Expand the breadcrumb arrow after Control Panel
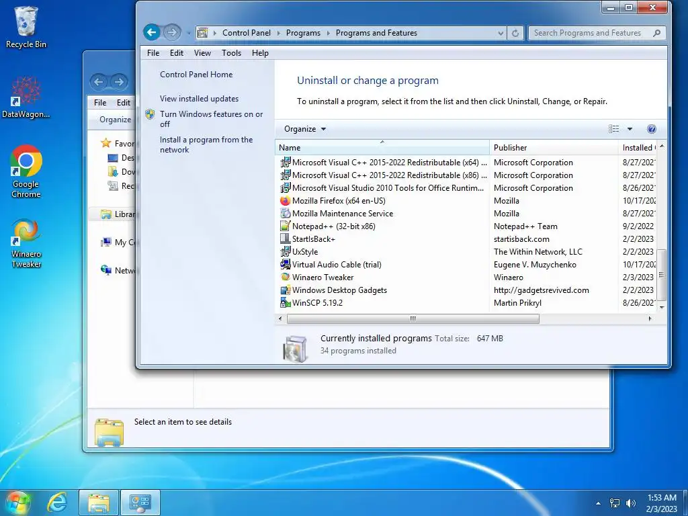Viewport: 688px width, 516px height. (279, 33)
